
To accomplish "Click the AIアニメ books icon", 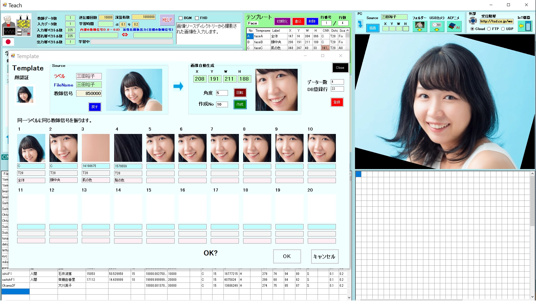I will point(454,26).
